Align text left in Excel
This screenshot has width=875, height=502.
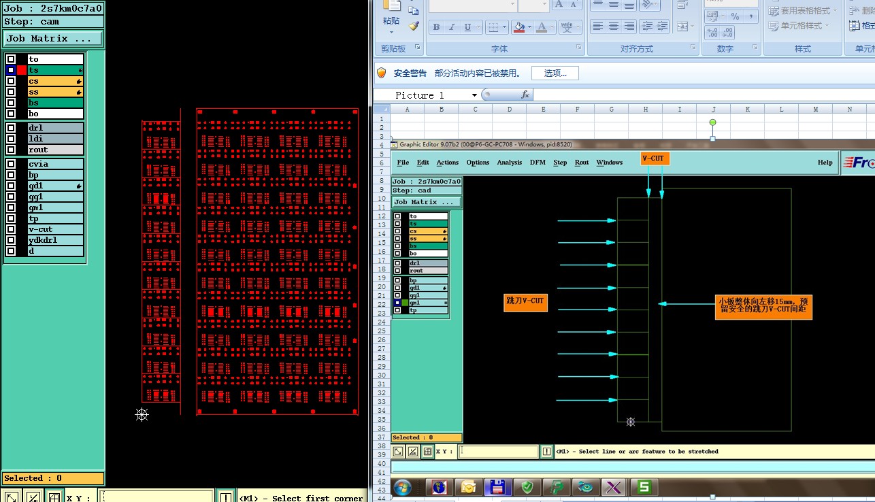point(597,27)
